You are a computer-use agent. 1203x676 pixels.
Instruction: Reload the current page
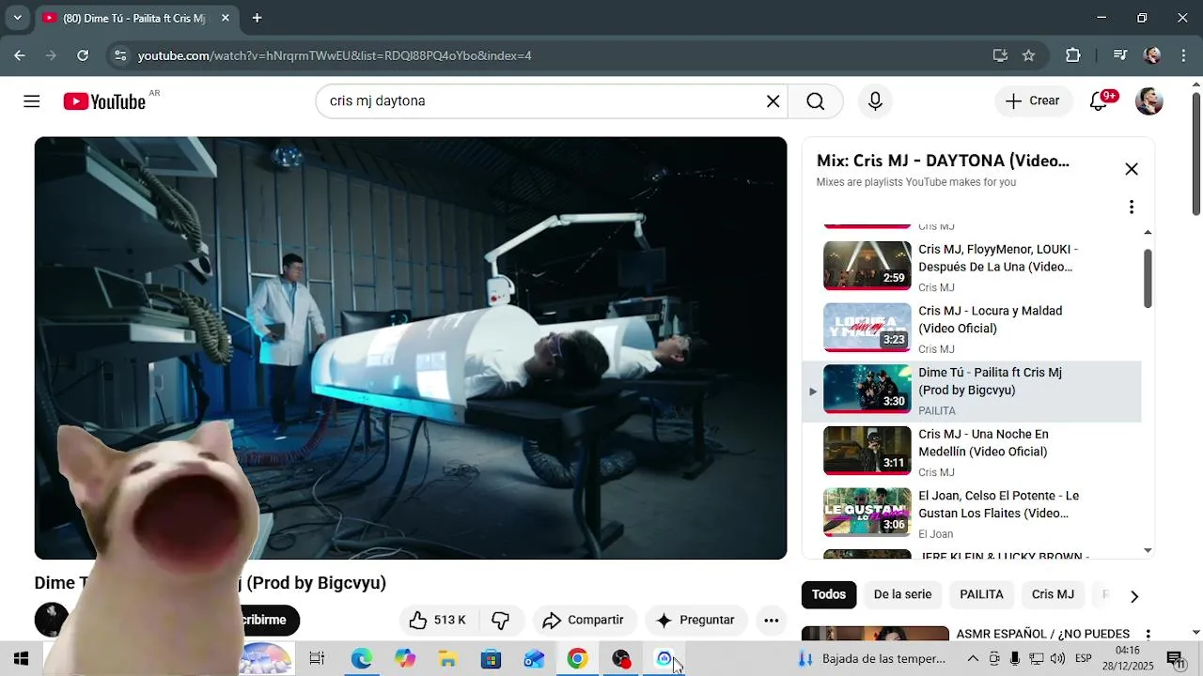pyautogui.click(x=83, y=55)
